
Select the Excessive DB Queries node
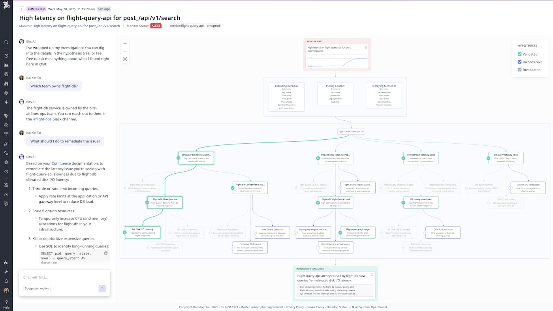click(x=250, y=247)
